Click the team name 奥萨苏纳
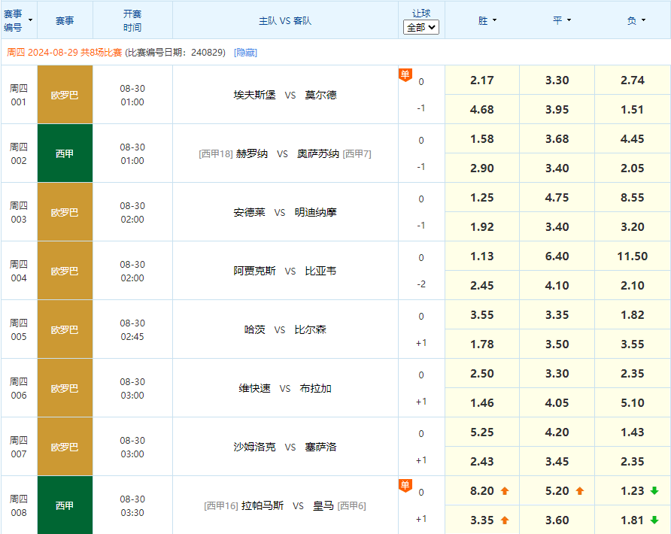The height and width of the screenshot is (534, 671). pos(318,153)
